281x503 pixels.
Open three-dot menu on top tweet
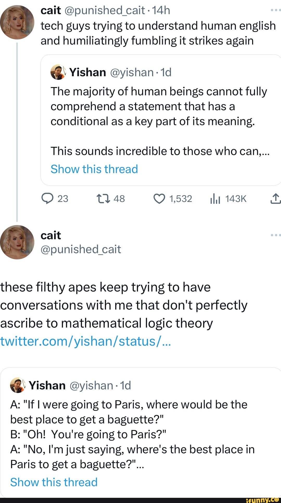pos(275,10)
